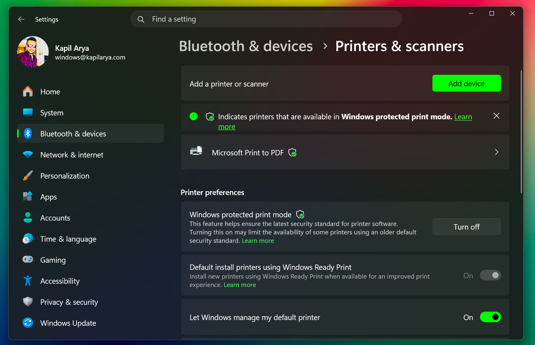Maximize the Settings window

point(492,14)
